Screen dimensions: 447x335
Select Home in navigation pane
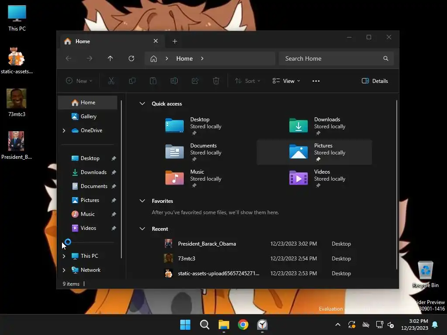(x=87, y=103)
